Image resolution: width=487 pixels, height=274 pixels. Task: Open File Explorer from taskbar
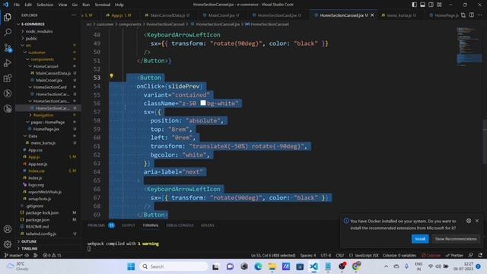tap(272, 266)
